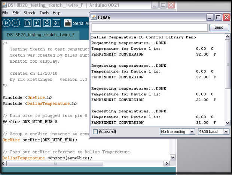Click 'by rik kretzinger version 1.3' comment
The height and width of the screenshot is (175, 232).
49,79
